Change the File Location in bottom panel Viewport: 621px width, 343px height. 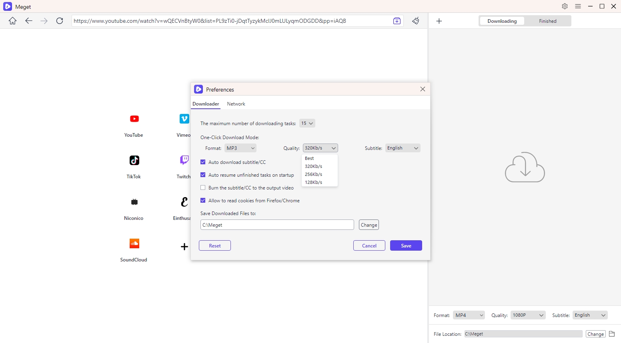[x=596, y=334]
